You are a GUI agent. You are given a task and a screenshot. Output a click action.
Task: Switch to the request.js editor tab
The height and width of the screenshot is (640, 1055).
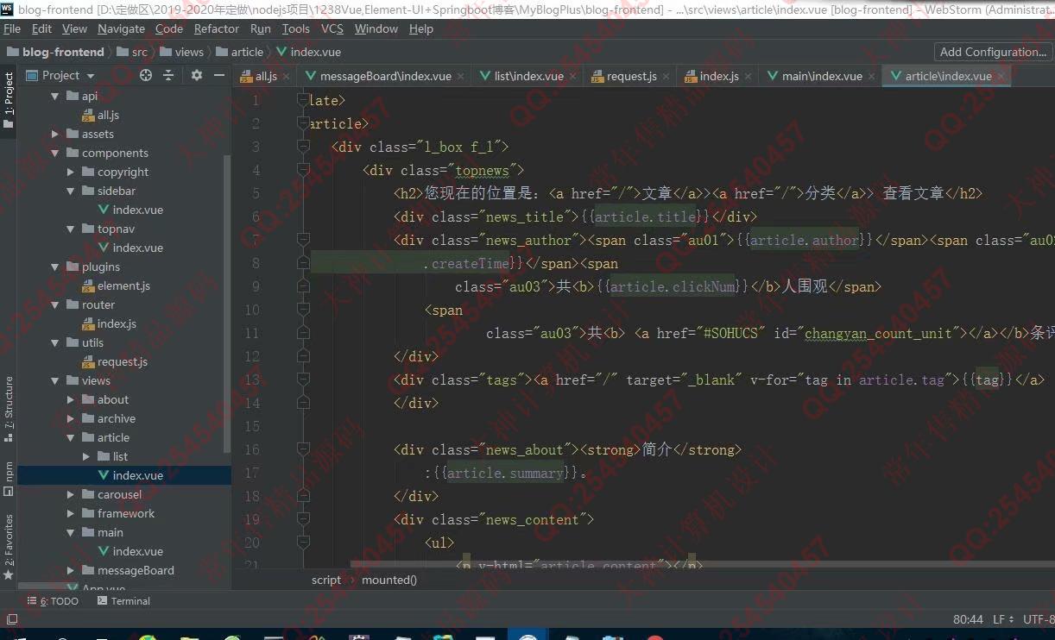(630, 76)
